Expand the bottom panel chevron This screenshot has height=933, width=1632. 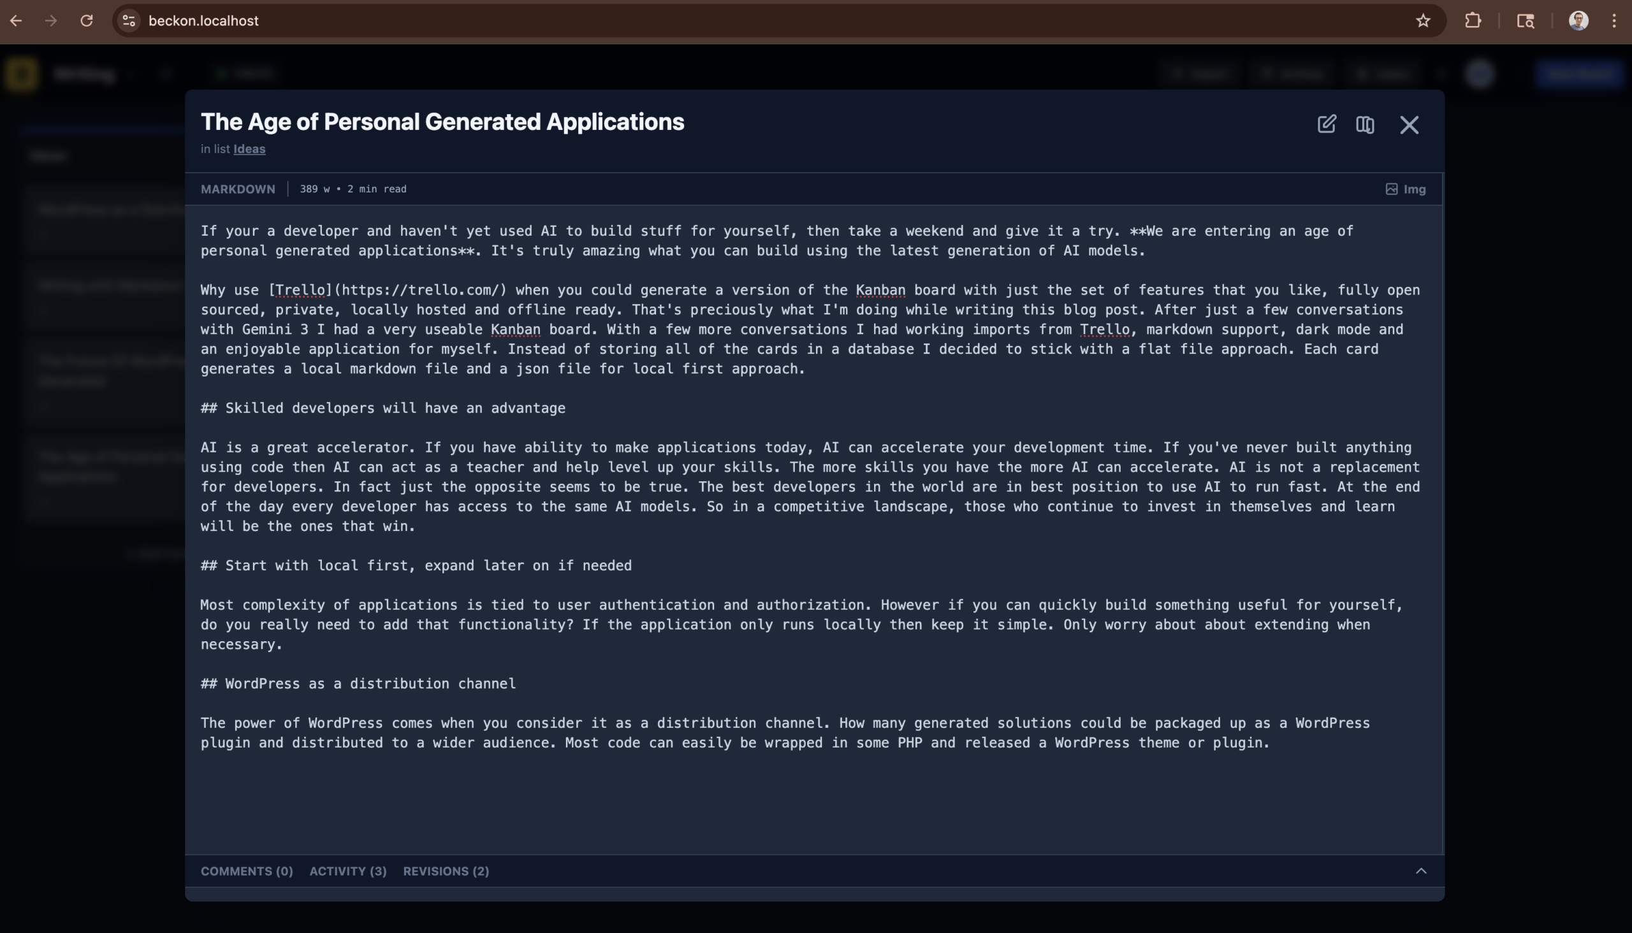point(1421,871)
